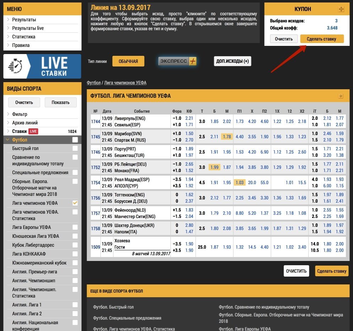Select the Экспресс line type button

[177, 61]
